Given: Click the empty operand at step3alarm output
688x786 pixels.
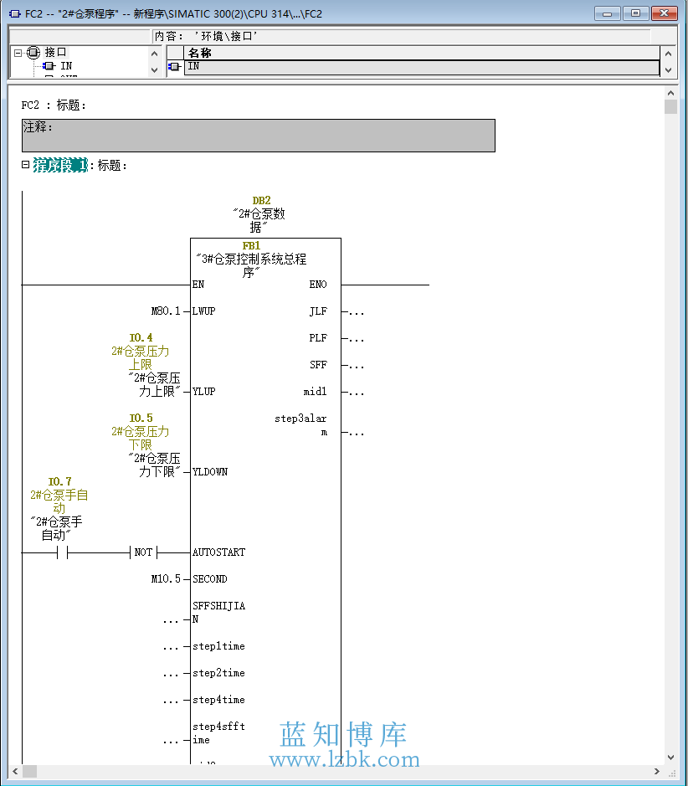Looking at the screenshot, I should point(357,434).
